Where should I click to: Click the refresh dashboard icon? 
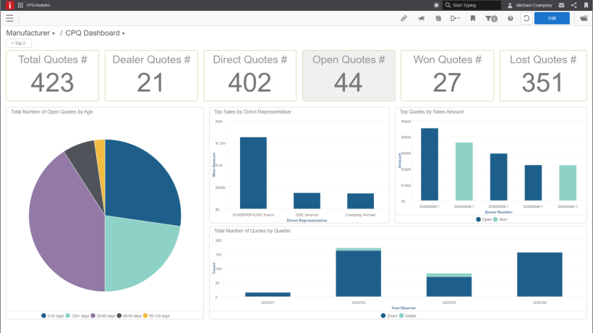(x=526, y=18)
